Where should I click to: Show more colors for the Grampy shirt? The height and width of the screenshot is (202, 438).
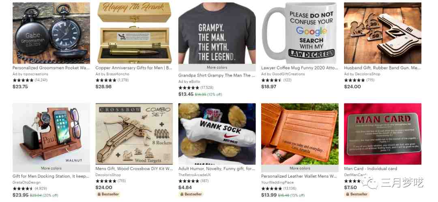(217, 68)
